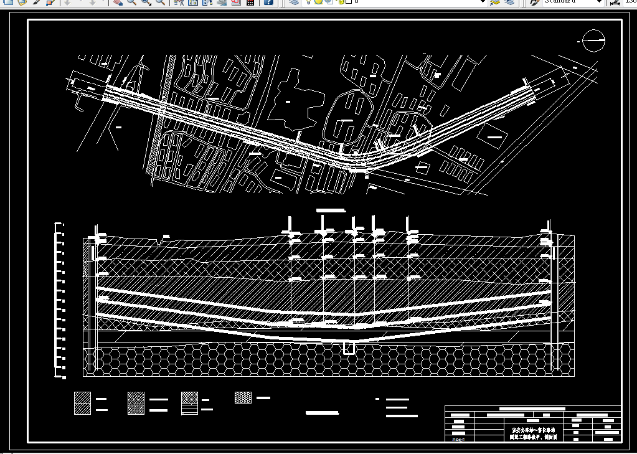Click Make Object's Layer Current icon
637x454 pixels.
click(x=494, y=2)
